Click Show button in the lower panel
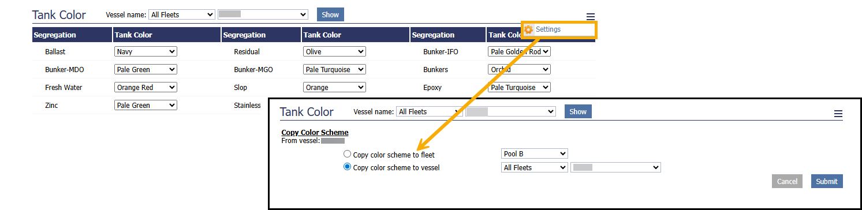The image size is (862, 210). pyautogui.click(x=578, y=111)
